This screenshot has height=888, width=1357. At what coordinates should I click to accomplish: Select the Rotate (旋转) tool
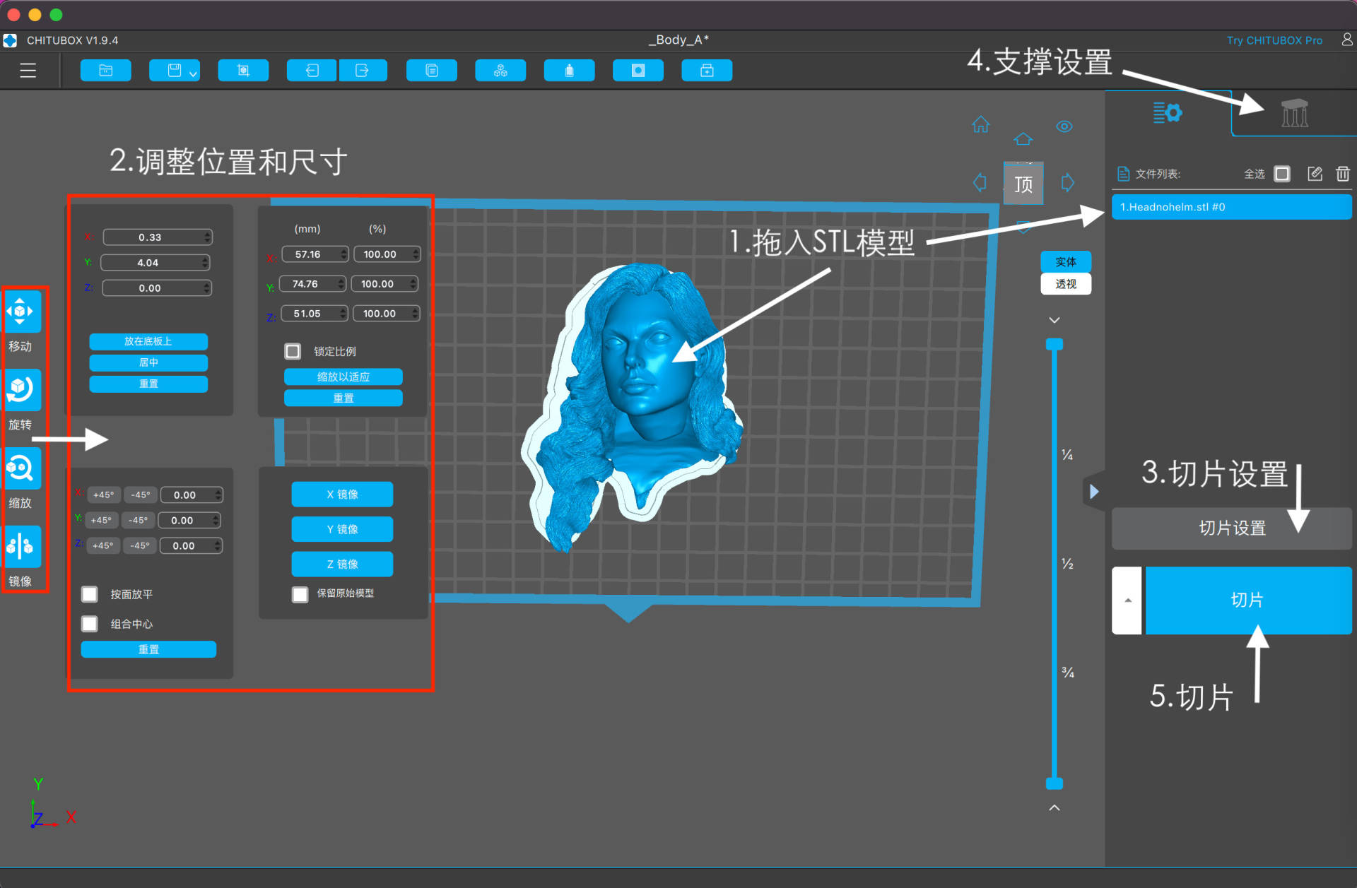(21, 390)
